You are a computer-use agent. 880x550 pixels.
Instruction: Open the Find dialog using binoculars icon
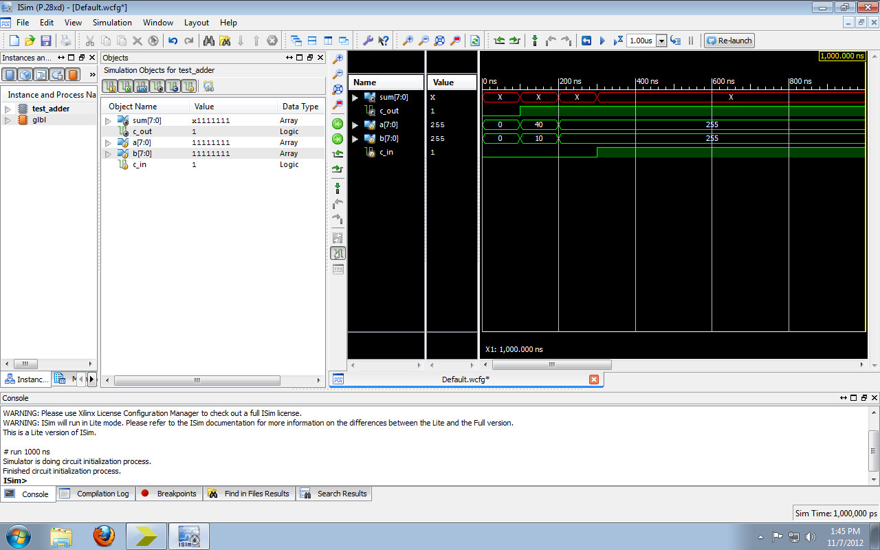click(210, 41)
